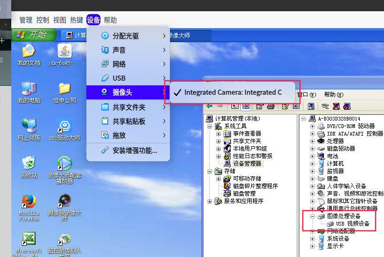This screenshot has width=384, height=257.
Task: Select 处理器 device category
Action: coord(335,141)
